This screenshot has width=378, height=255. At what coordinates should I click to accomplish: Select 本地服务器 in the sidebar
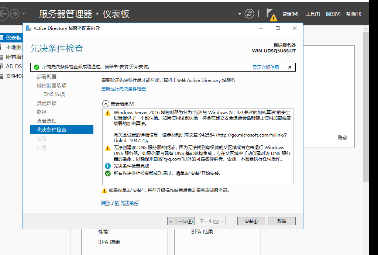point(11,47)
